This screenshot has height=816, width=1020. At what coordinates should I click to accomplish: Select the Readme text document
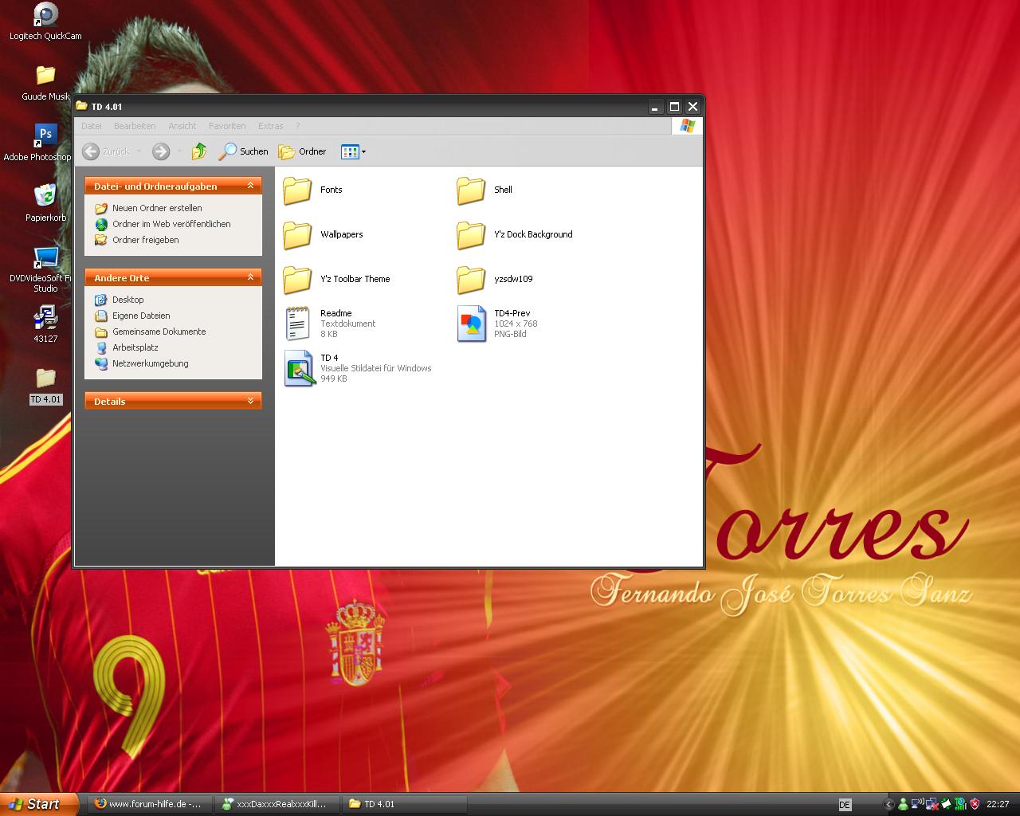[297, 324]
